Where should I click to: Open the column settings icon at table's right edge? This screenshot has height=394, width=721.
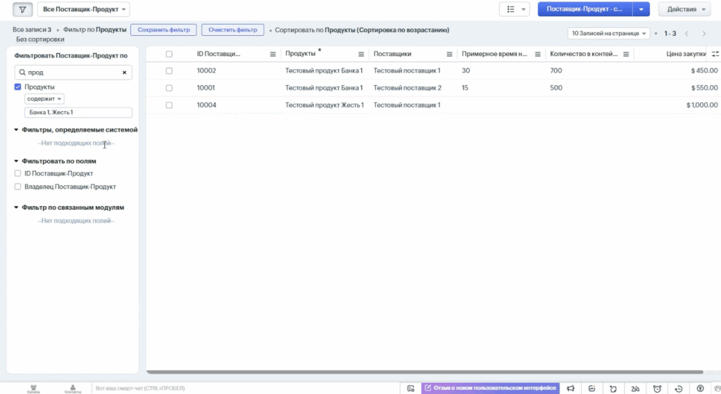click(x=715, y=54)
